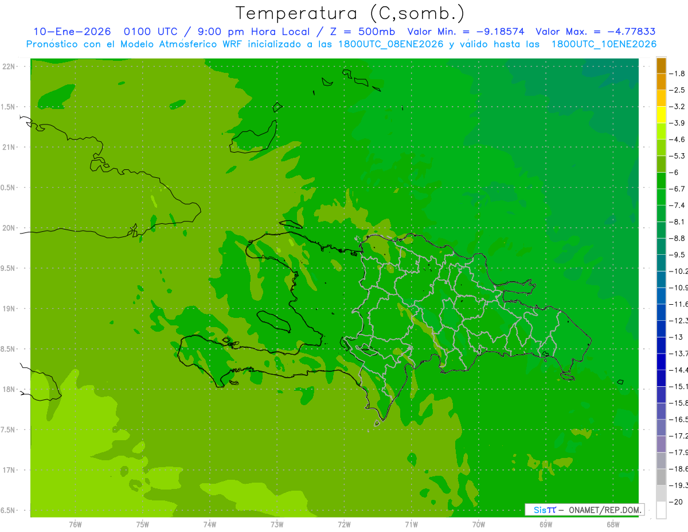Click the '-1.8' legend value
The image size is (688, 532).
(x=677, y=73)
